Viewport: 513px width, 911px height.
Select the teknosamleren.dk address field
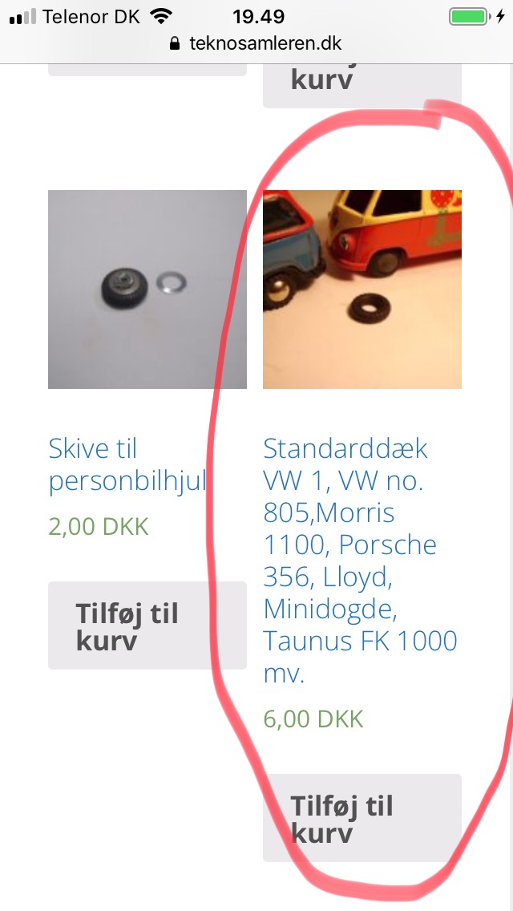click(x=256, y=43)
